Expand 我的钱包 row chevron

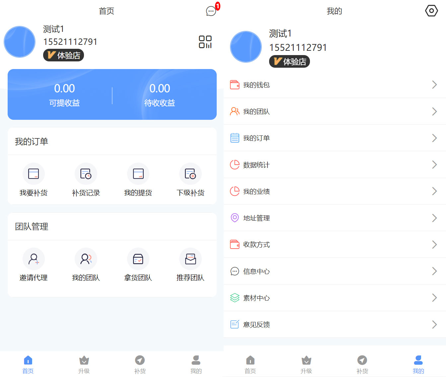click(434, 85)
